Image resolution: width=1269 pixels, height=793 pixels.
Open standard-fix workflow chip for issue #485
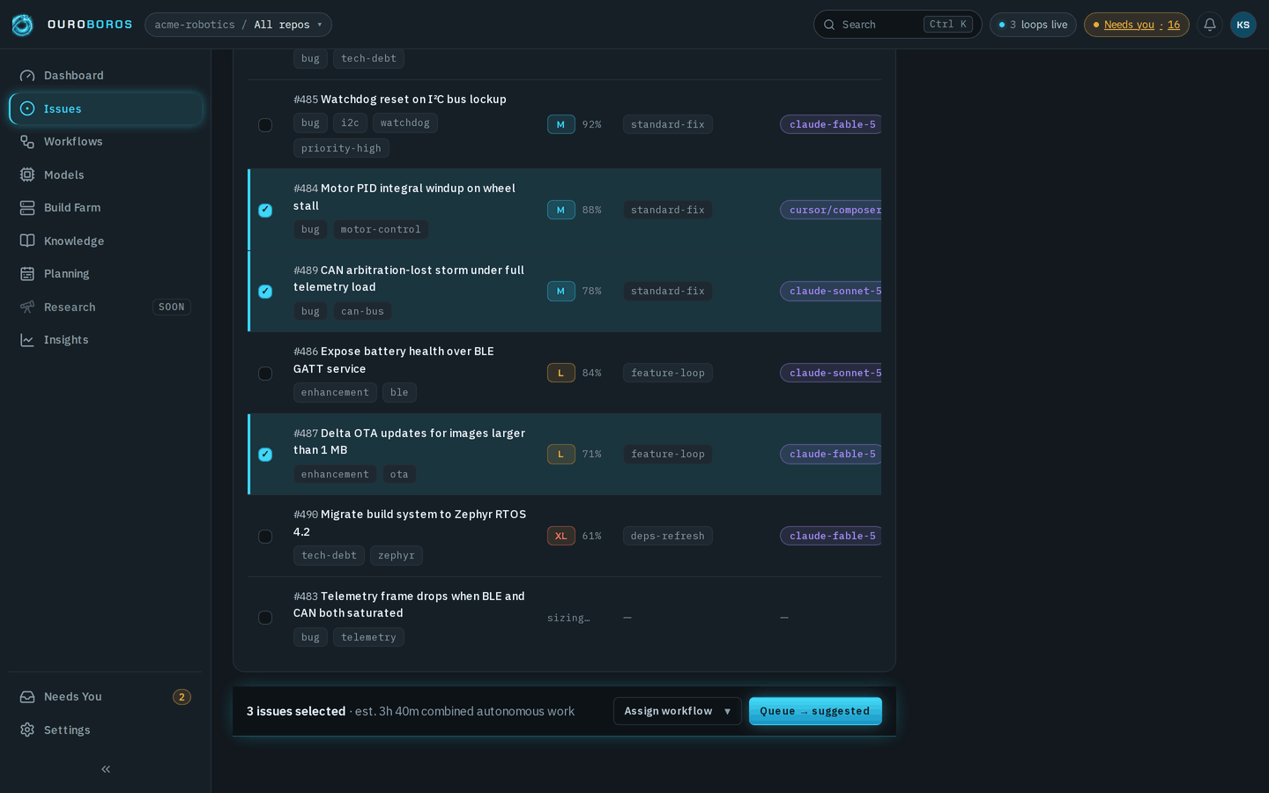pyautogui.click(x=668, y=124)
